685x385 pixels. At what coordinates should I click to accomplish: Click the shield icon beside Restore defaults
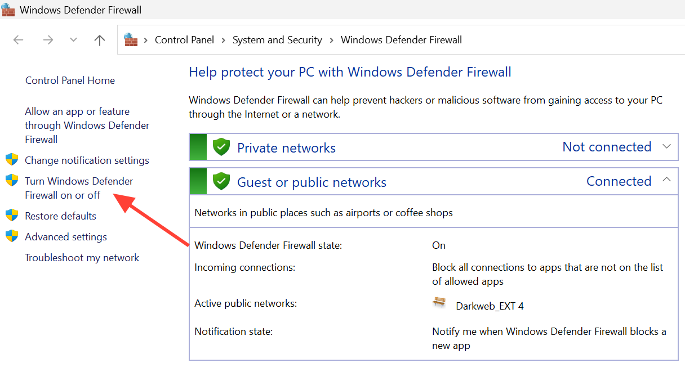point(12,216)
